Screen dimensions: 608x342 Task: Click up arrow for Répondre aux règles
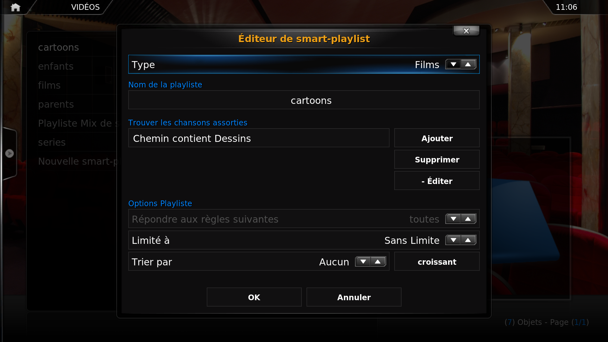468,219
